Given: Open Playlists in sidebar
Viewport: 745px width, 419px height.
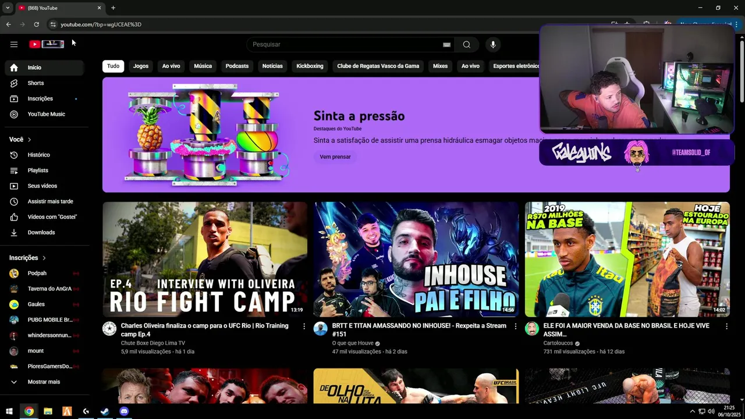Looking at the screenshot, I should pos(44,171).
